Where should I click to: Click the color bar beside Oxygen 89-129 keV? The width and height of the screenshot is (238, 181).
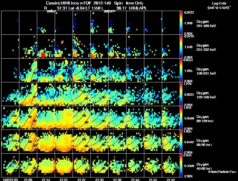coord(181,118)
